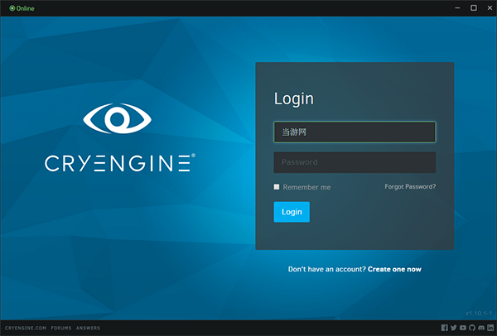497x336 pixels.
Task: Open the FORUMS footer link
Action: click(x=61, y=328)
